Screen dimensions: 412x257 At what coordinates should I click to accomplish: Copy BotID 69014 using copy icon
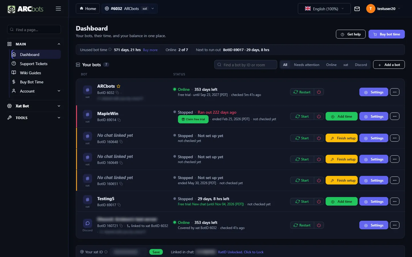(119, 120)
